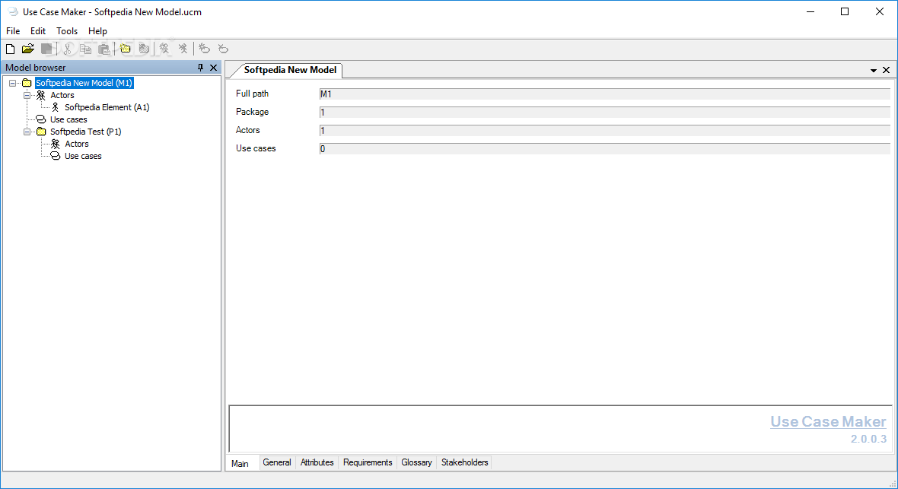
Task: Select Softpedia Element (A1) actor
Action: click(107, 107)
